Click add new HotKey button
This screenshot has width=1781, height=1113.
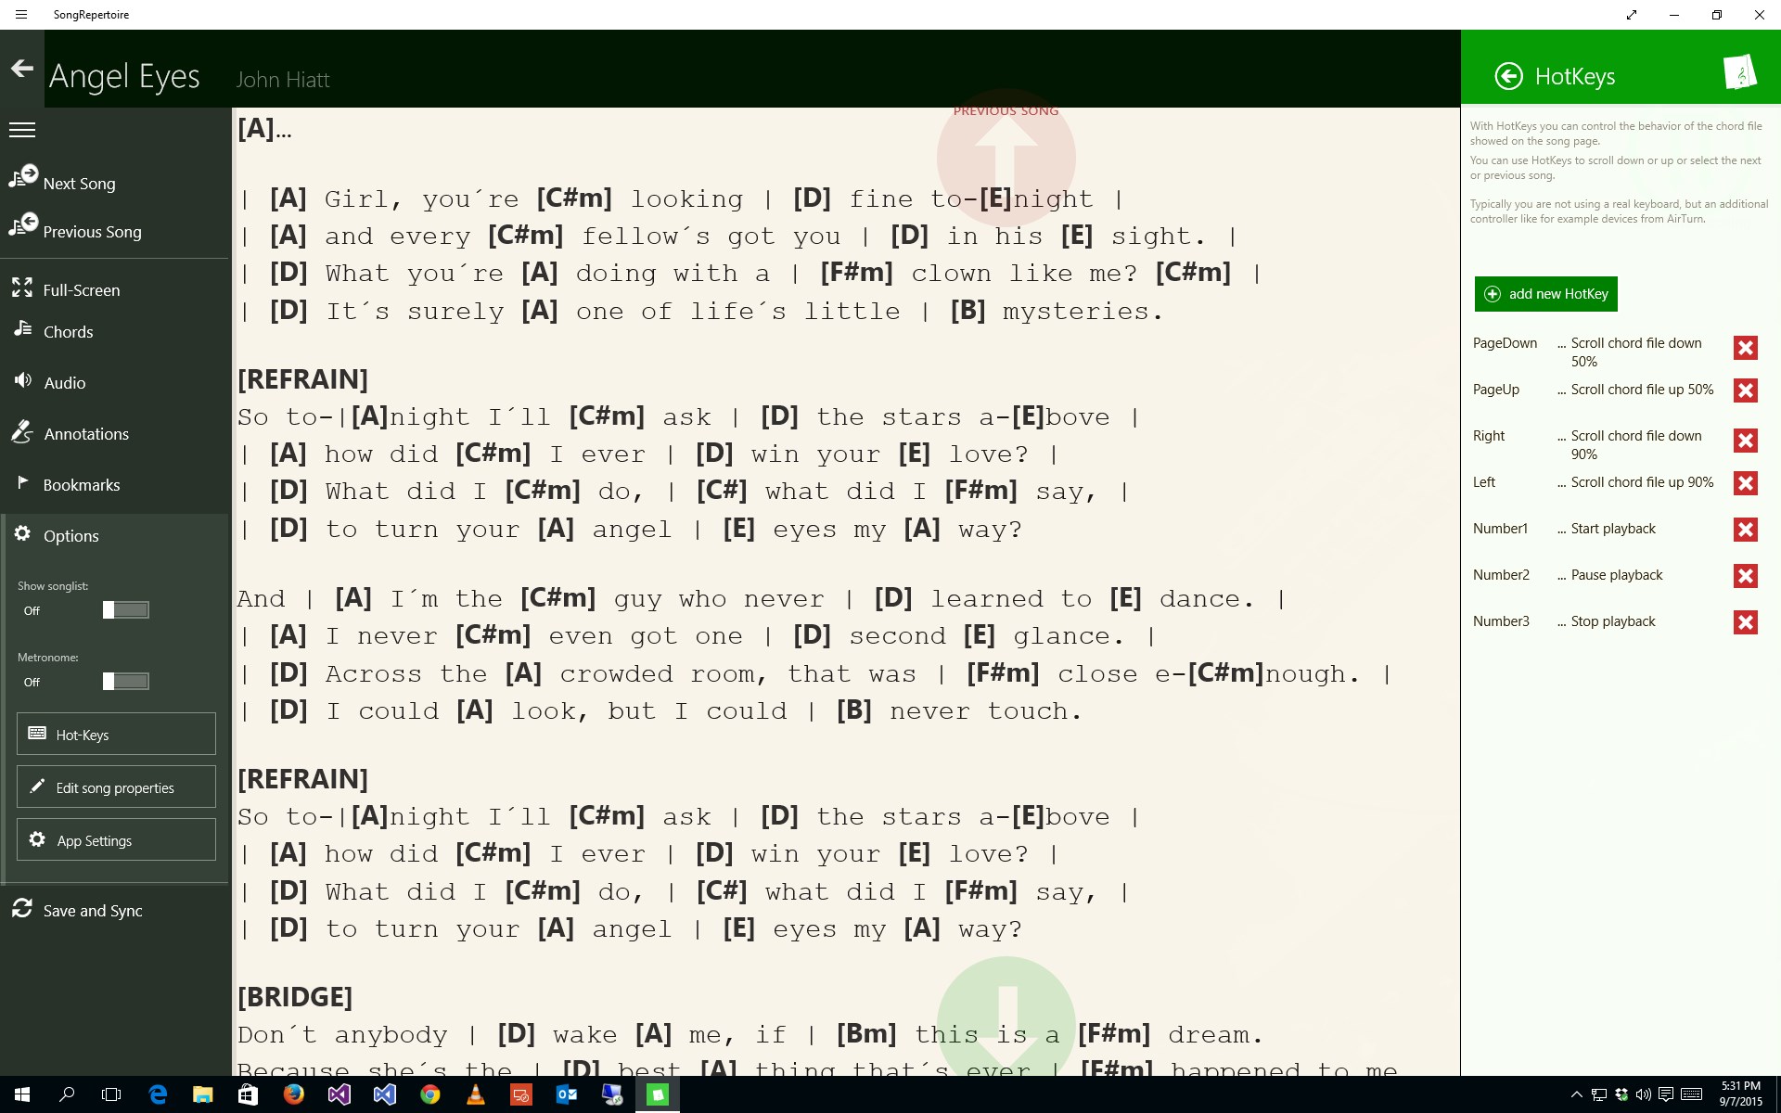coord(1545,294)
